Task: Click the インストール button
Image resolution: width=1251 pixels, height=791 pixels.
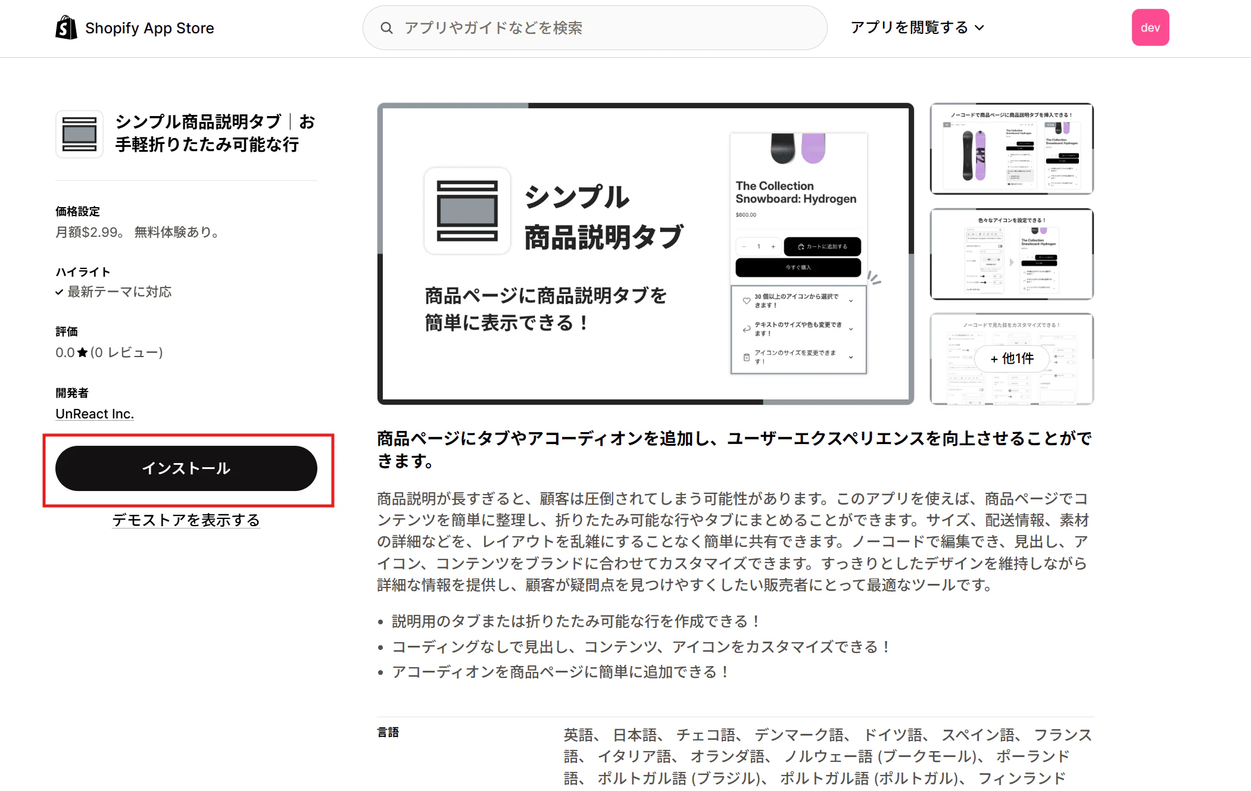Action: [x=186, y=468]
